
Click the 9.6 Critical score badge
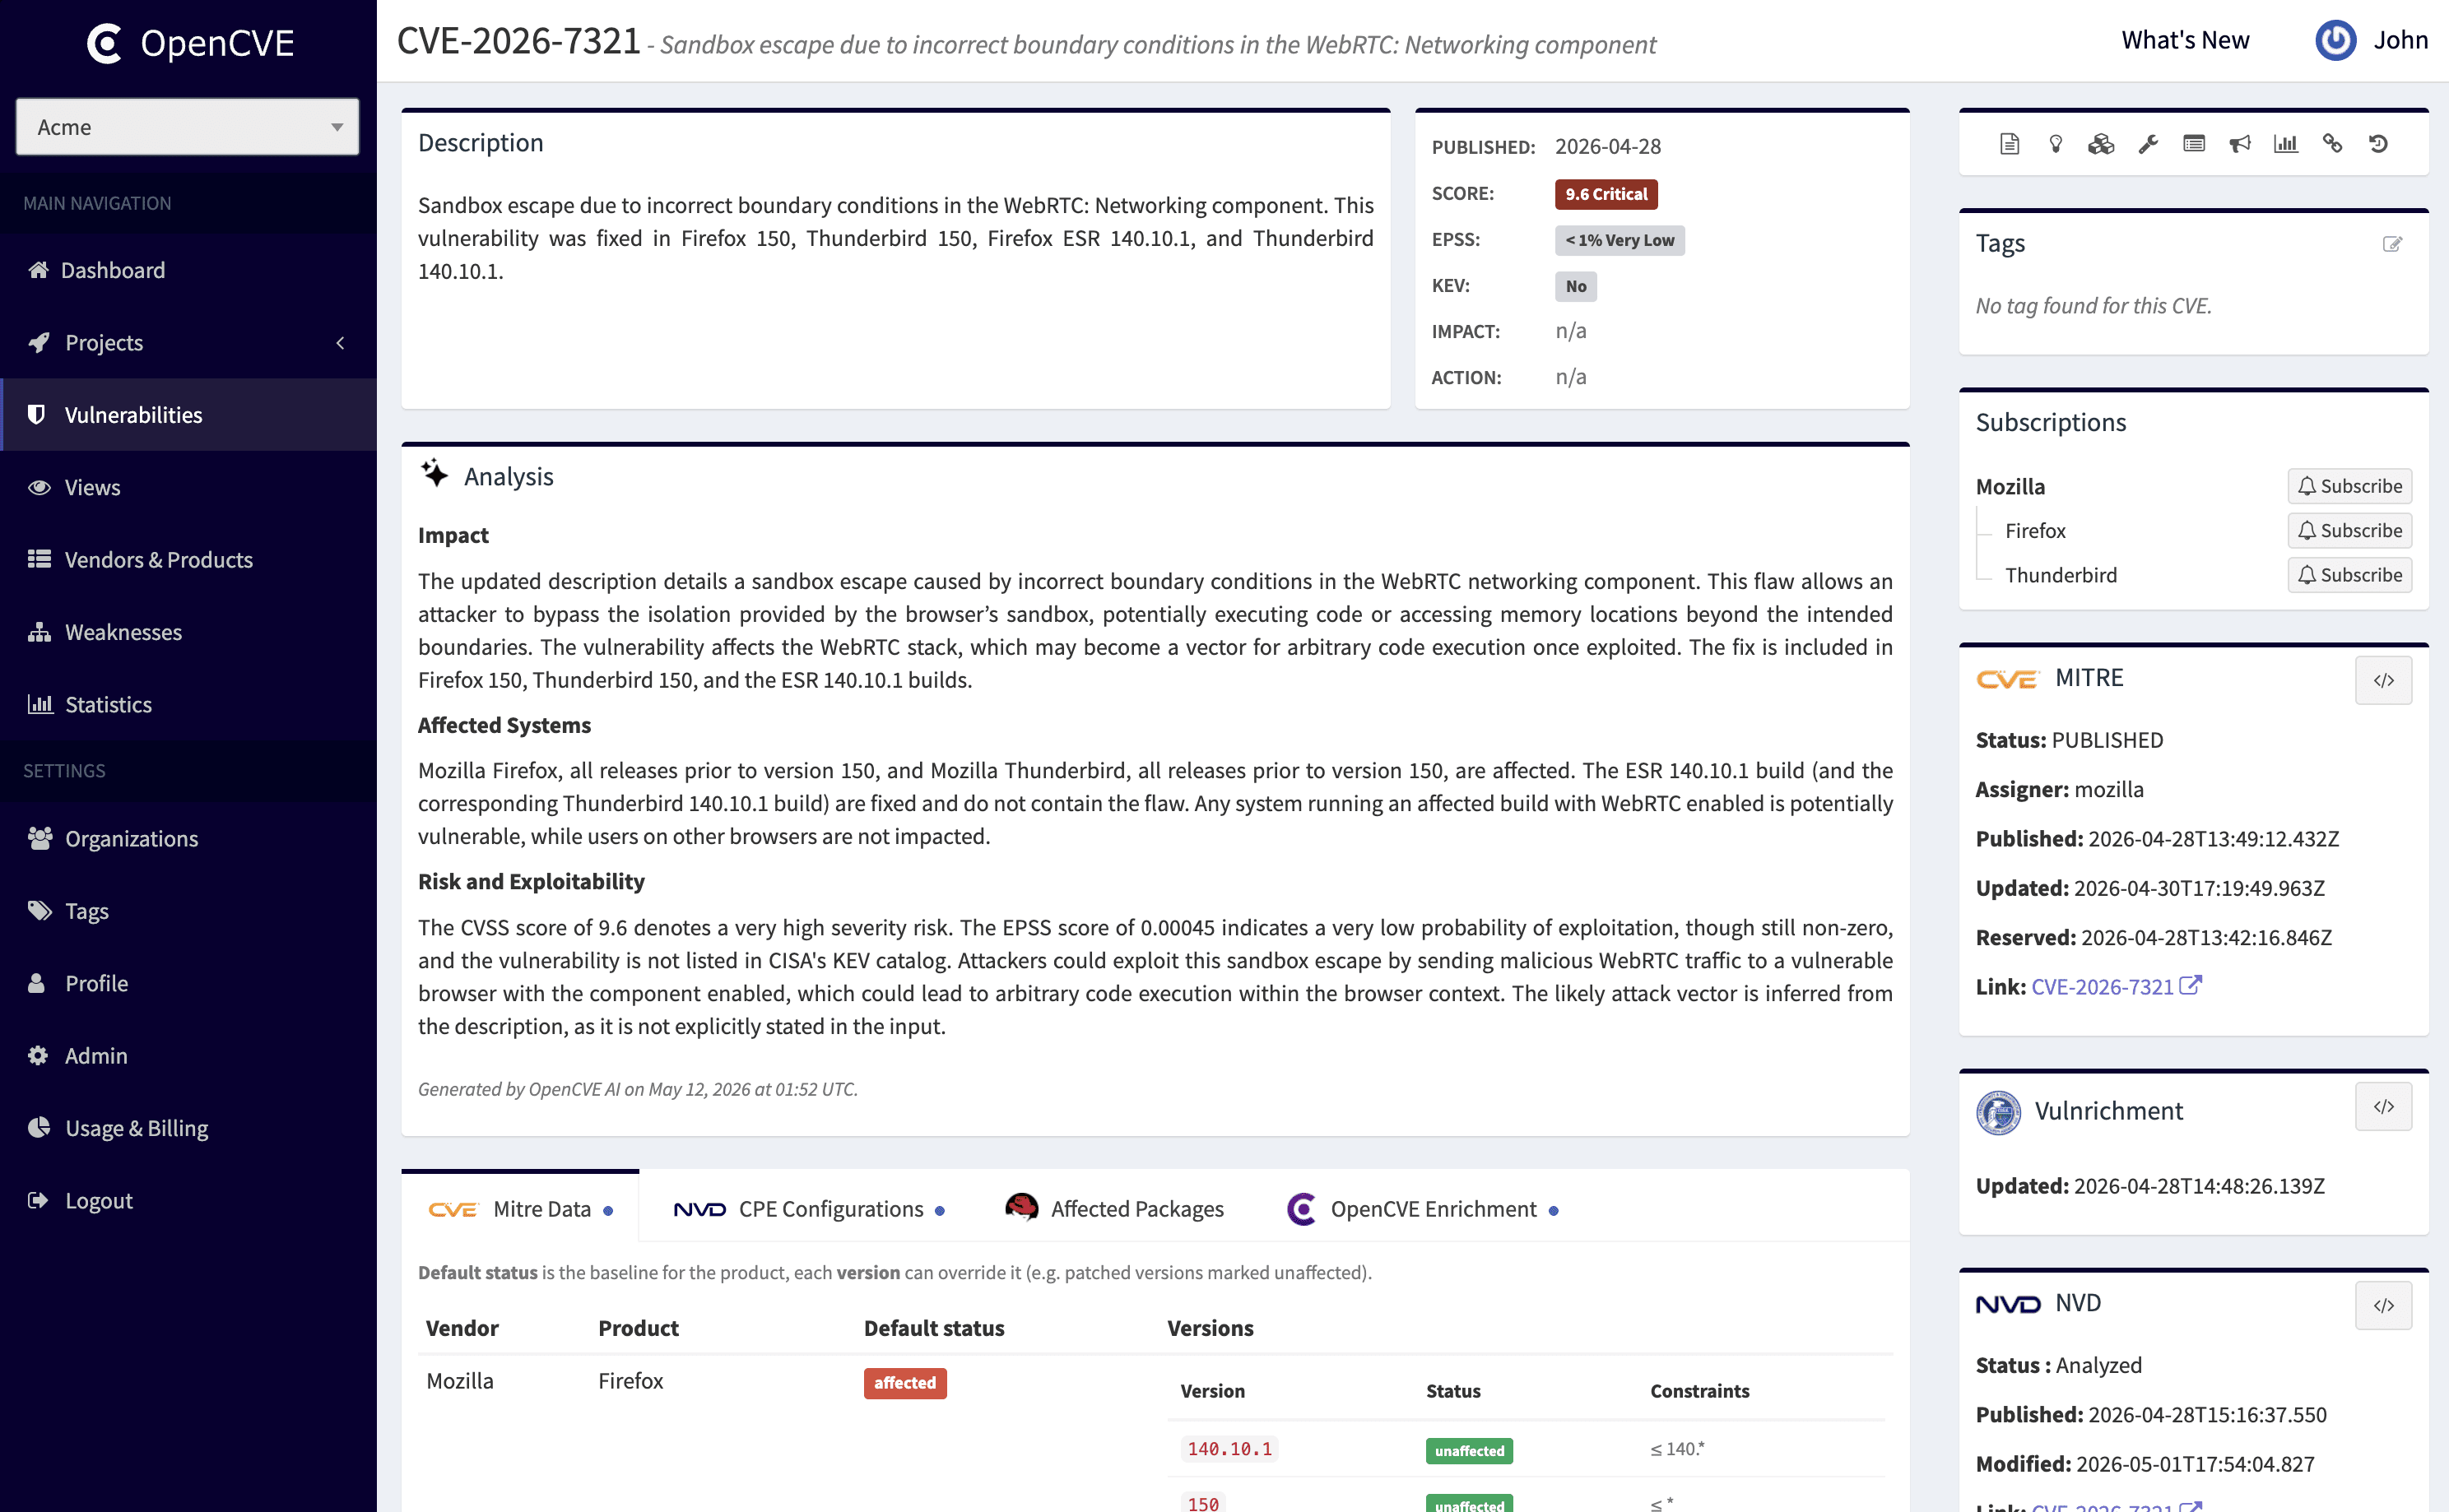point(1606,194)
